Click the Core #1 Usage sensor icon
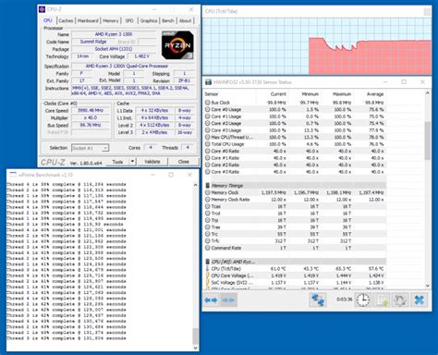The image size is (438, 355). [208, 116]
